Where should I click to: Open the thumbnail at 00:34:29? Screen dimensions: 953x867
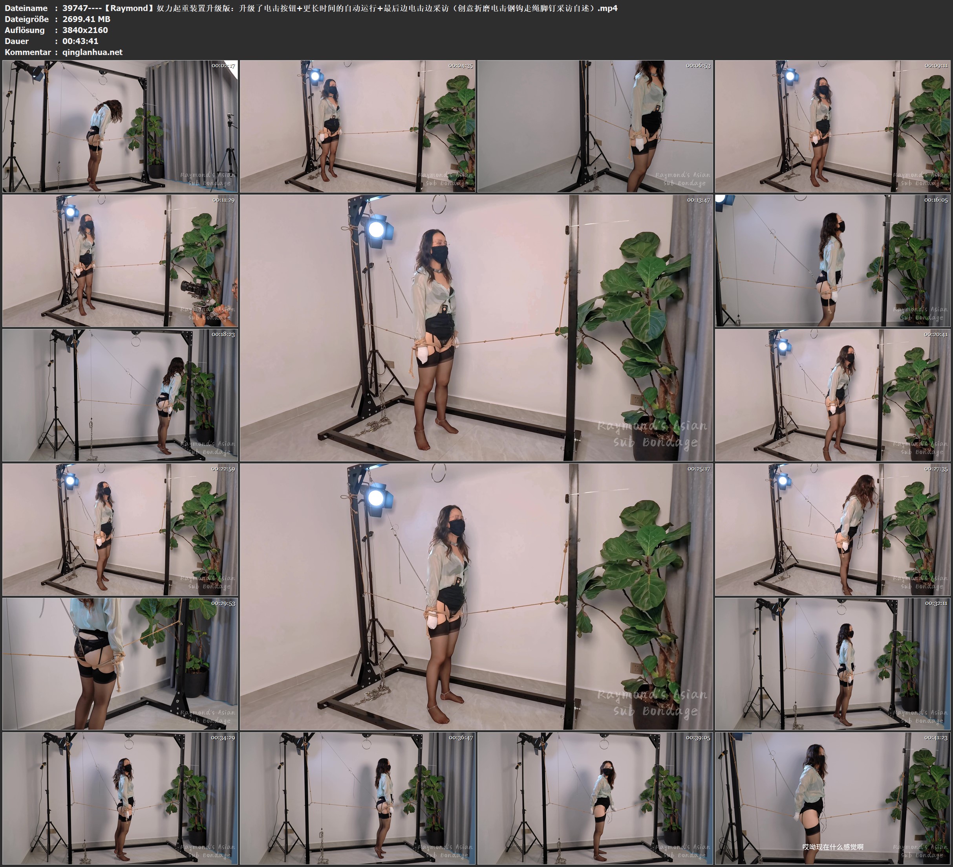point(120,798)
